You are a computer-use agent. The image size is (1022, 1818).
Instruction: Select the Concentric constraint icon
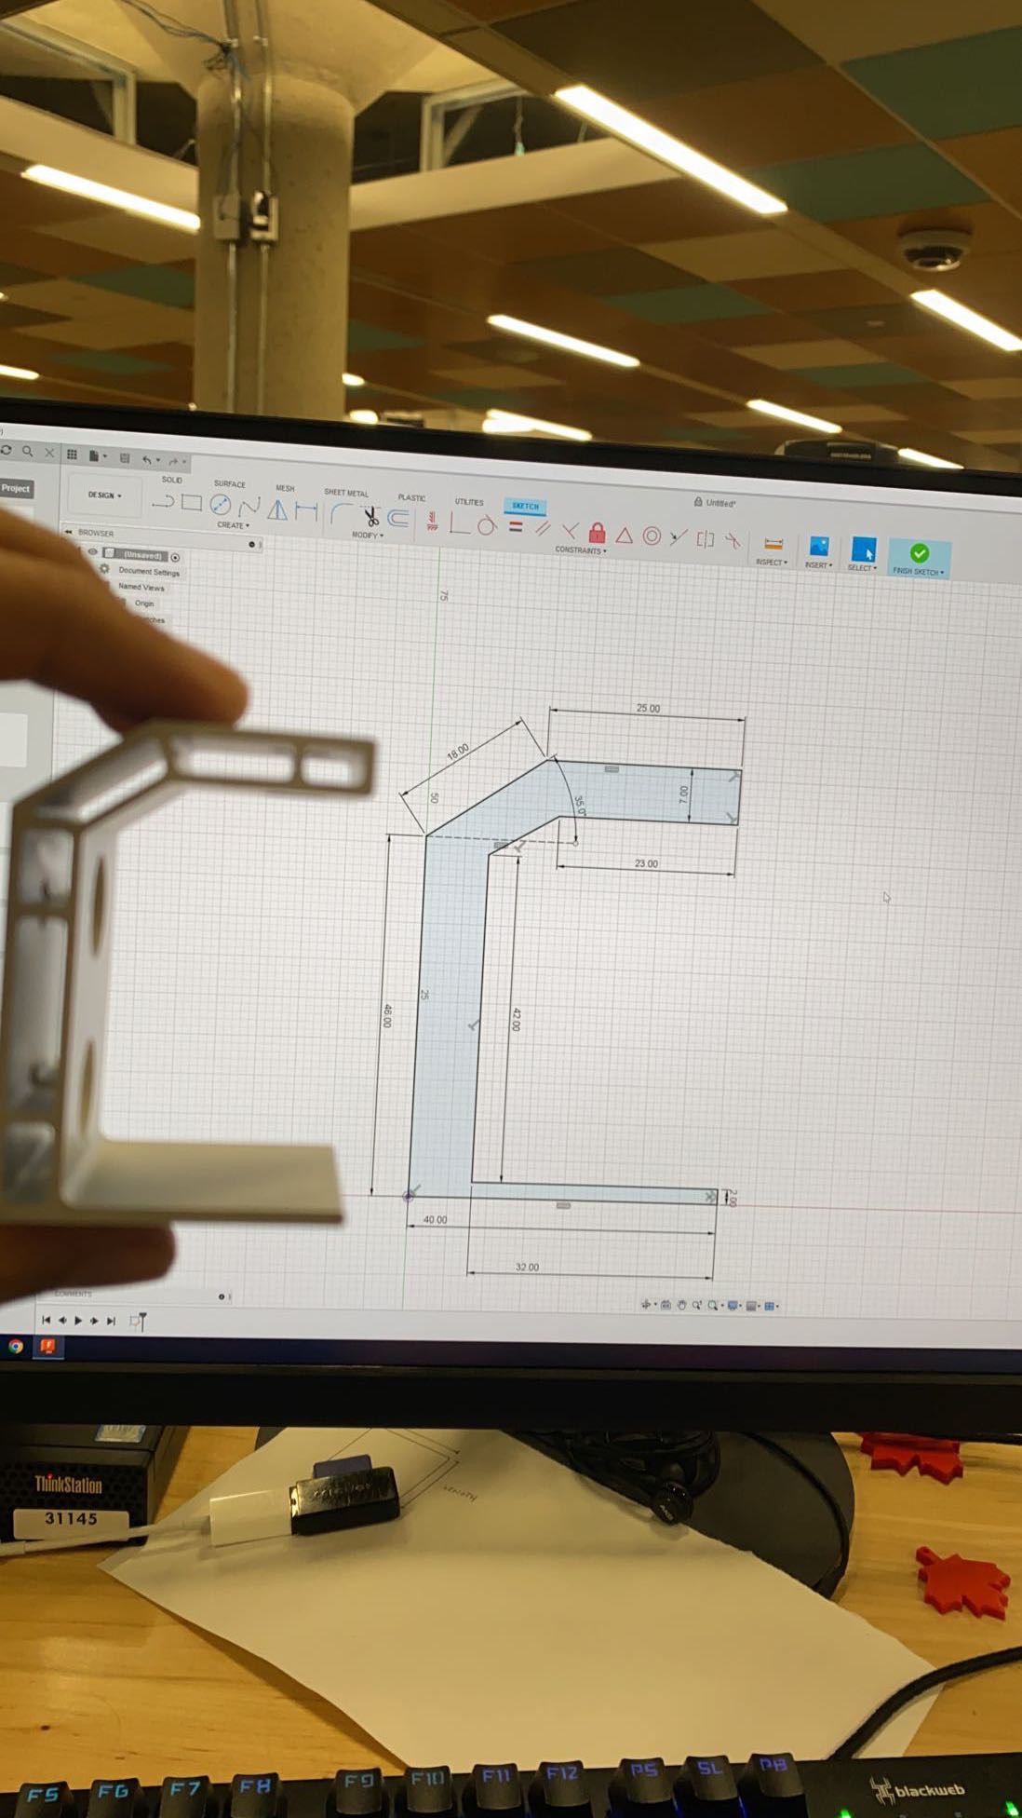coord(652,536)
